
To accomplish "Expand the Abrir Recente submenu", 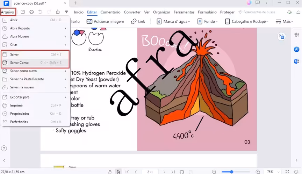I will pyautogui.click(x=35, y=28).
